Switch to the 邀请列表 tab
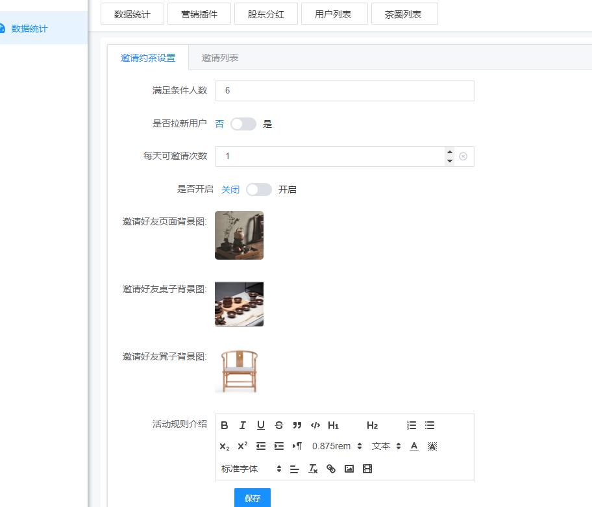Viewport: 592px width, 507px height. (x=220, y=58)
